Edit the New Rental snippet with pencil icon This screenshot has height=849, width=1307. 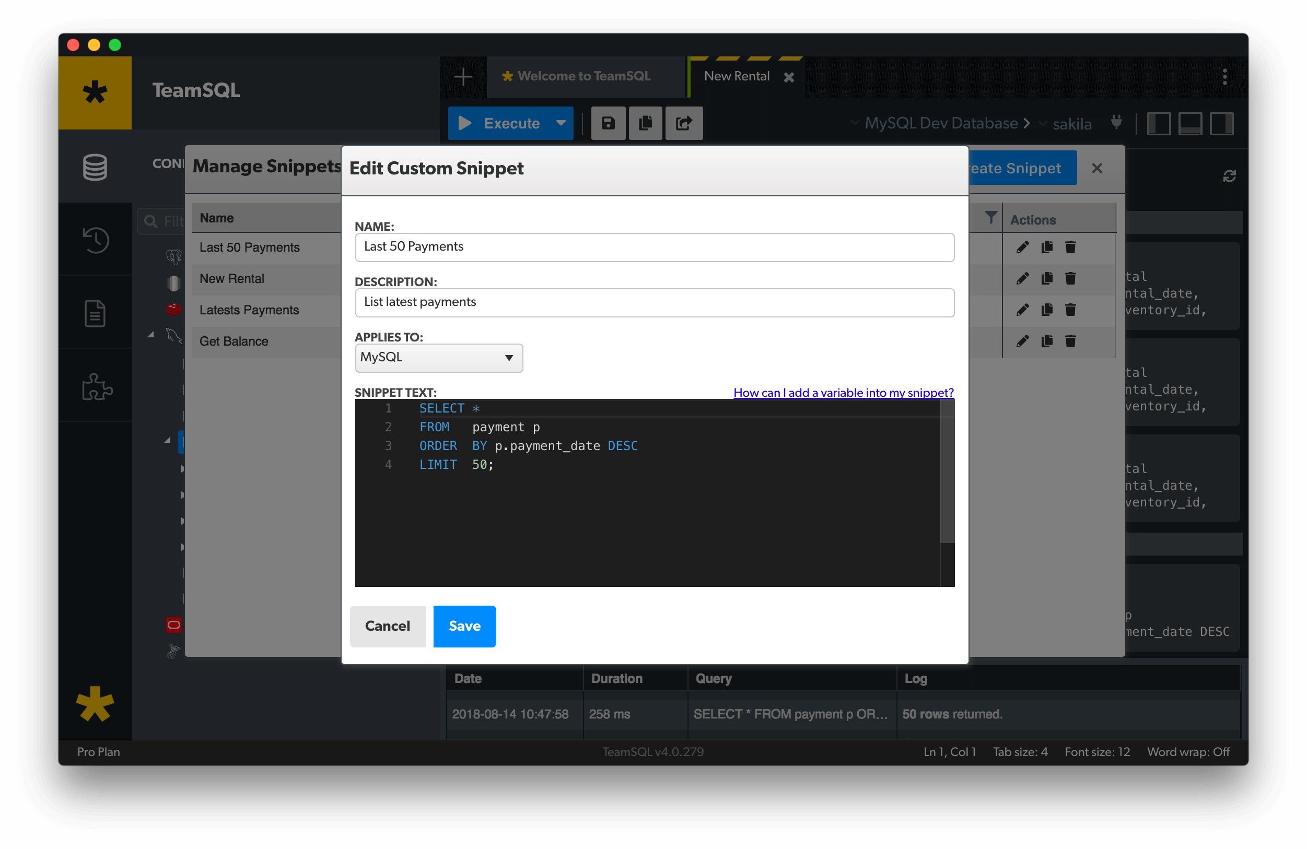(1022, 279)
